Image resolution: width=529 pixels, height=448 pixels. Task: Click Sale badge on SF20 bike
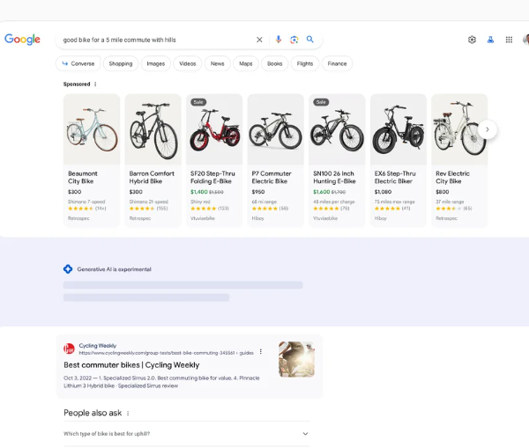tap(198, 102)
